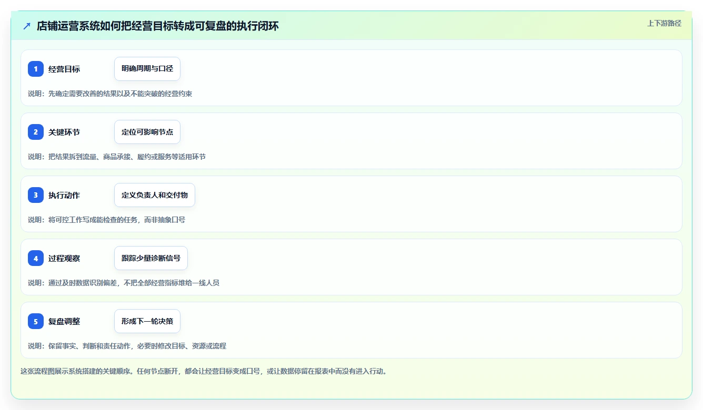Click the 上下游路径 label in header
The width and height of the screenshot is (703, 410).
coord(664,23)
